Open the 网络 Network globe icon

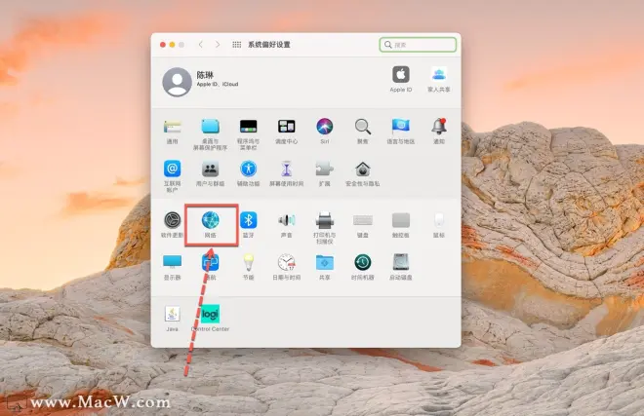coord(211,220)
